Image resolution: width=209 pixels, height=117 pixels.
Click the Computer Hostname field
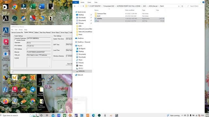tap(39, 38)
